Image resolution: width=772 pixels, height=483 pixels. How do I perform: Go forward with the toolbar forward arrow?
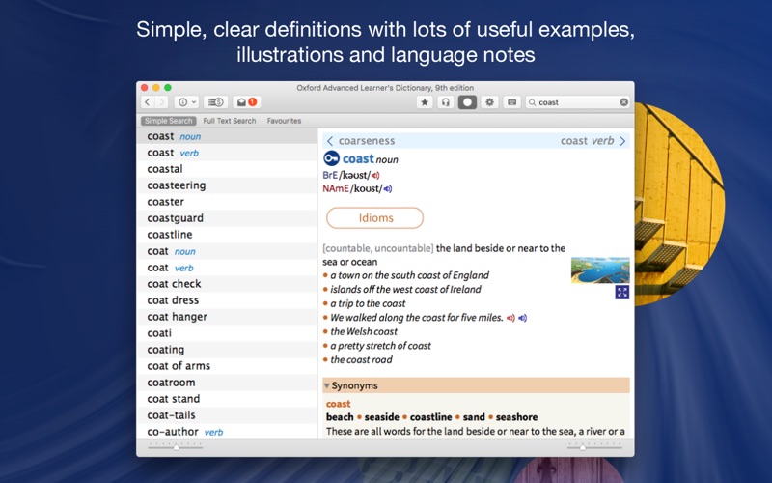(162, 102)
